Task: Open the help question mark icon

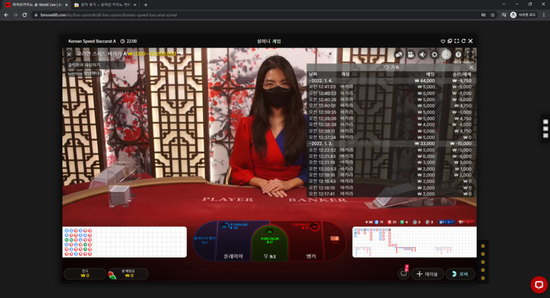Action: pyautogui.click(x=458, y=55)
